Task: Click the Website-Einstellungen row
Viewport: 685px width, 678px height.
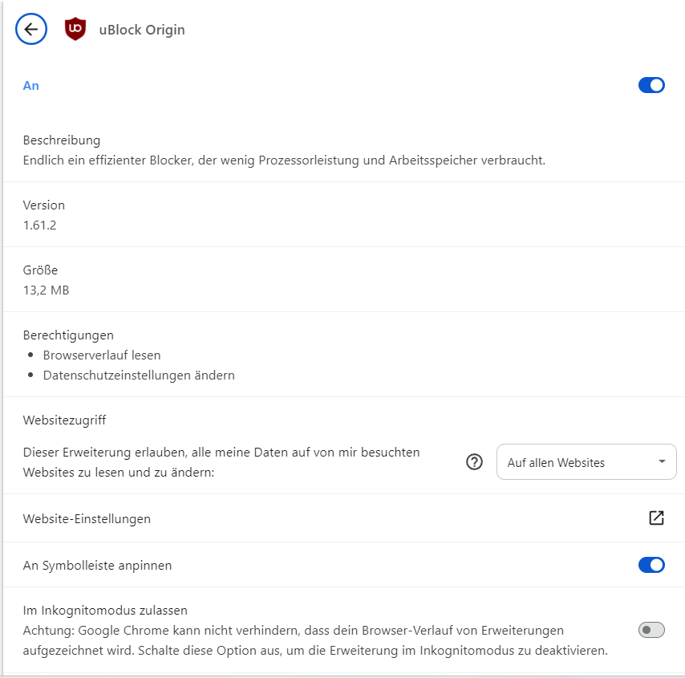Action: 344,518
